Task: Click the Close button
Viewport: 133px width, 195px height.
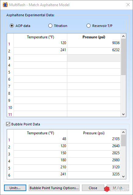Action: coord(93,188)
